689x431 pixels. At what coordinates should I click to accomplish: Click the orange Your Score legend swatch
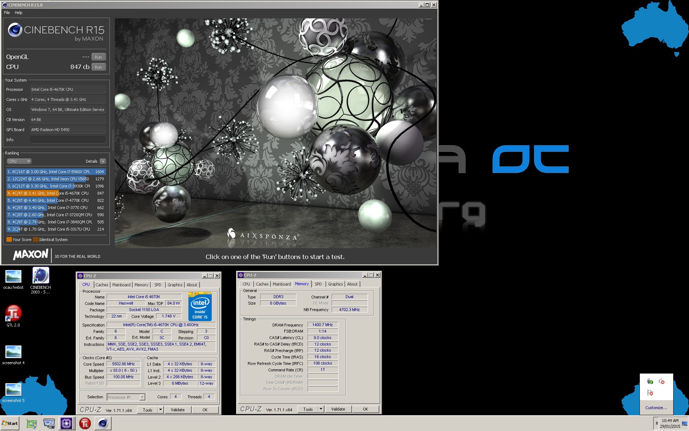tap(9, 240)
